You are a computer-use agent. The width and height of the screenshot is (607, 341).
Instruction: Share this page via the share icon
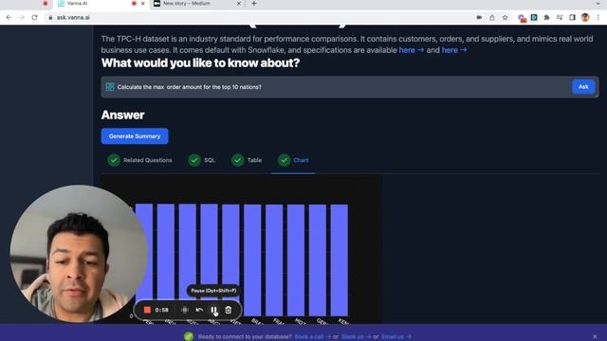click(492, 17)
